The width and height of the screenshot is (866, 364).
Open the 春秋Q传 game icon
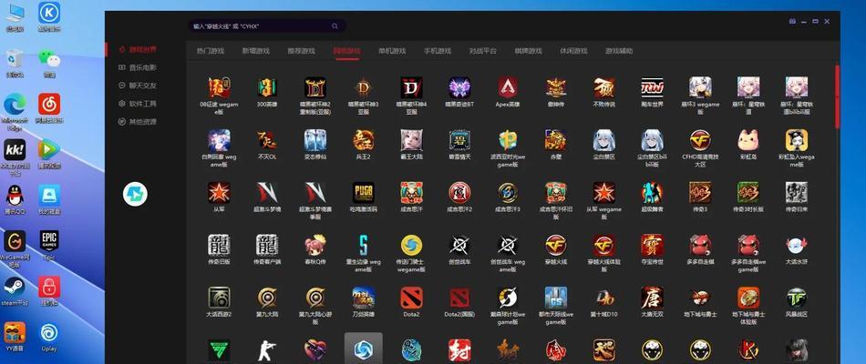coord(315,245)
